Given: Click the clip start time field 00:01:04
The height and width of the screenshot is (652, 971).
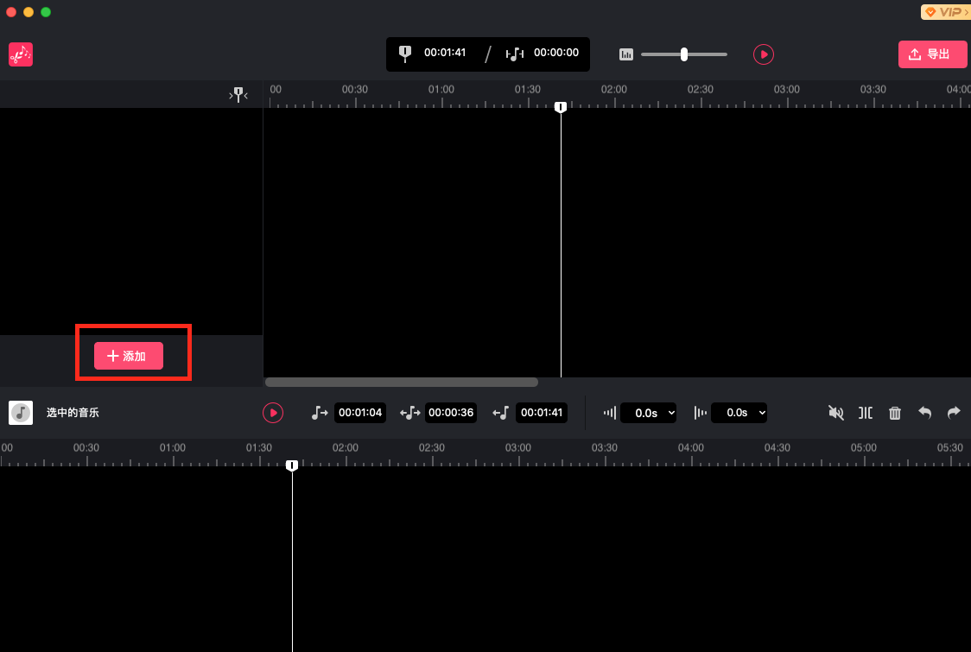Looking at the screenshot, I should (x=359, y=413).
